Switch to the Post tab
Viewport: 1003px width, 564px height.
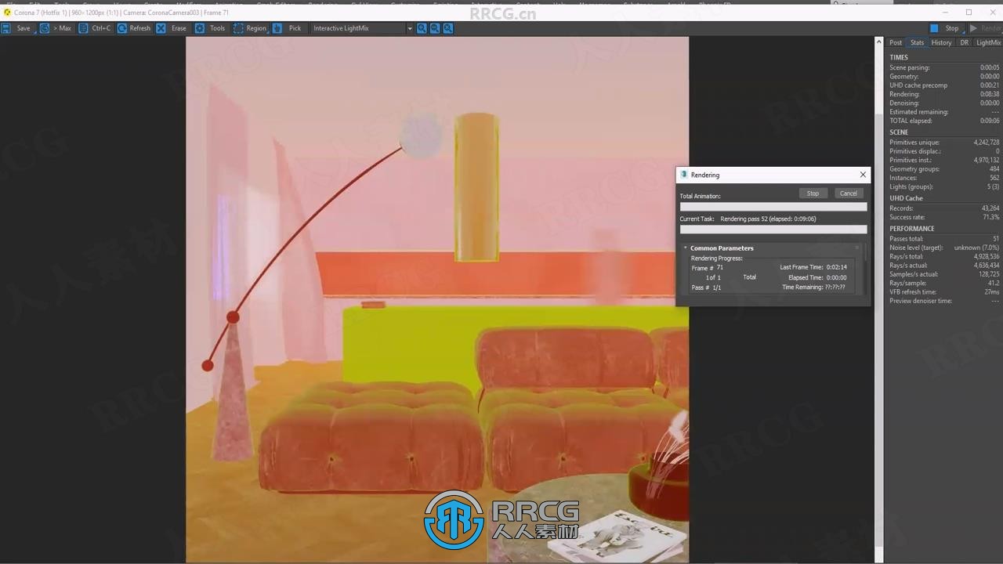pos(896,43)
